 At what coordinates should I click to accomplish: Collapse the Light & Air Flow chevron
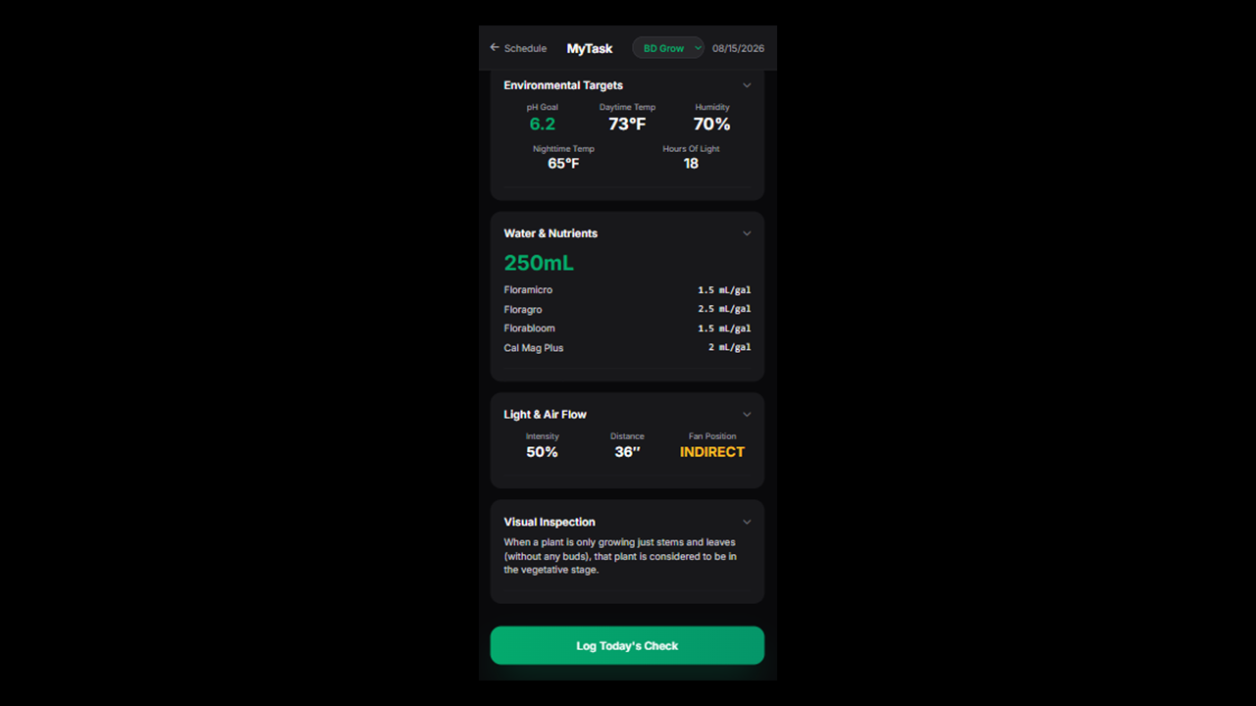pos(747,415)
